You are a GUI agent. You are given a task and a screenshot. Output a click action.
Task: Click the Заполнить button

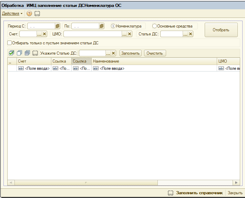click(131, 53)
